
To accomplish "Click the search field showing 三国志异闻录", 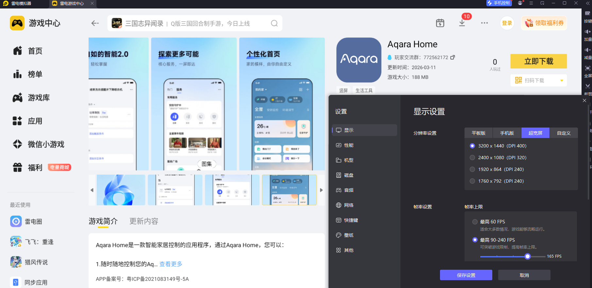I will click(x=195, y=23).
